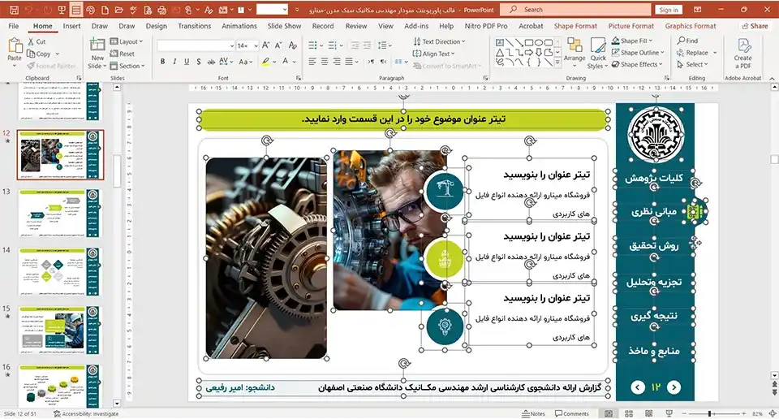Choose the Right Arrow shape in gallery
Screen dimensions: 779x419
528,52
